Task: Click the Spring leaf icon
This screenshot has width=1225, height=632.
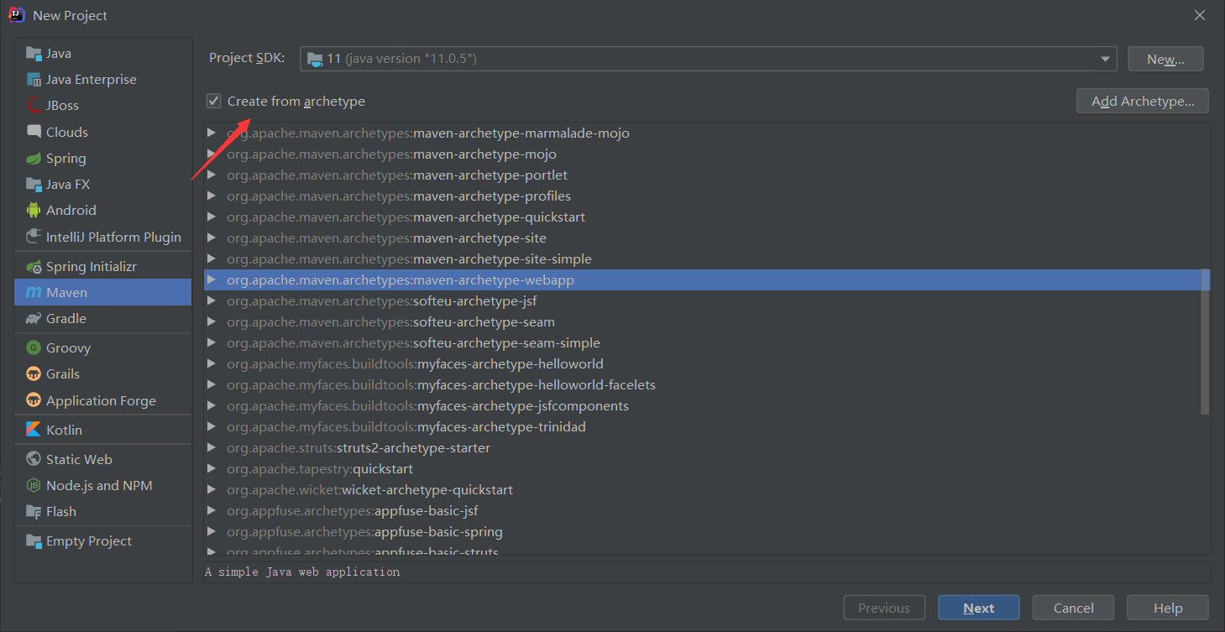Action: (34, 159)
